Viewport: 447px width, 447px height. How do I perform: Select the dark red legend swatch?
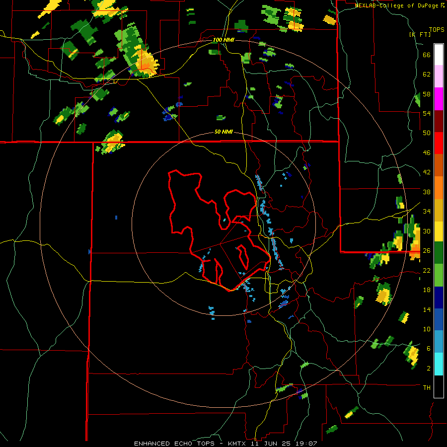pyautogui.click(x=439, y=121)
